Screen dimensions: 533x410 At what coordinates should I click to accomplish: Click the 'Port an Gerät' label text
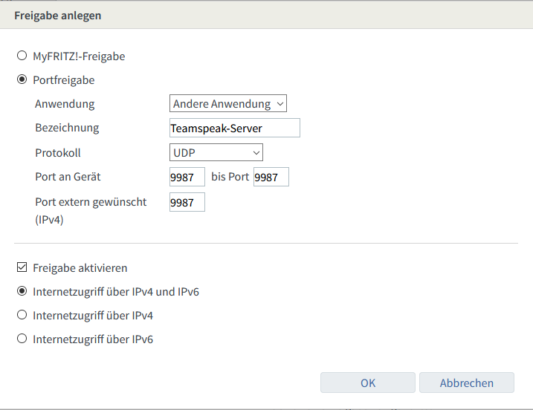[x=68, y=177]
